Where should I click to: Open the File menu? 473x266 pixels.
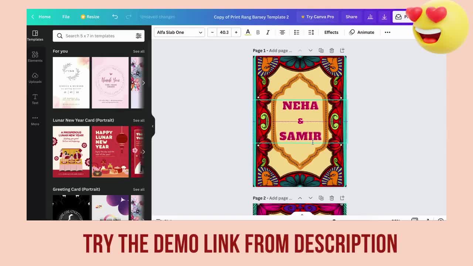coord(66,17)
